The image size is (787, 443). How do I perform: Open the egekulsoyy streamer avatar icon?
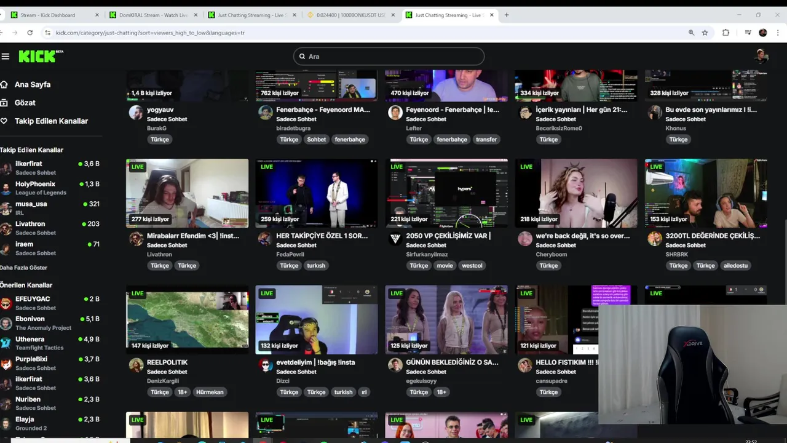pyautogui.click(x=395, y=365)
